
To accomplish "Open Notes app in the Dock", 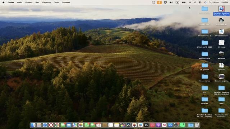I will pyautogui.click(x=116, y=125).
